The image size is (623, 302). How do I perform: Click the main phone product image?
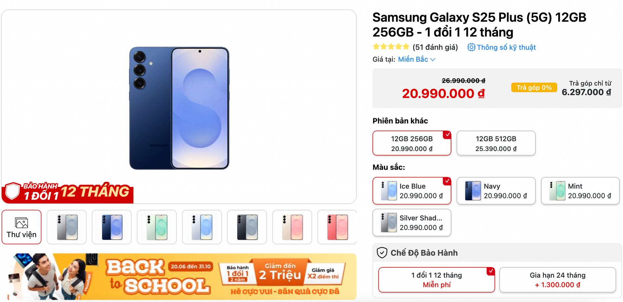(179, 108)
